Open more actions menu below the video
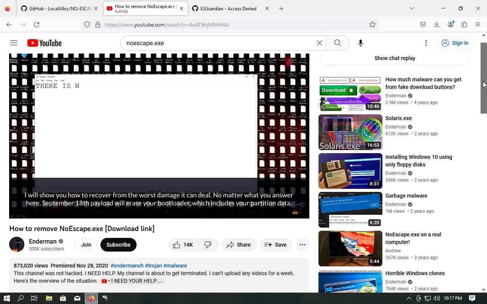Viewport: 487px width, 304px height. pyautogui.click(x=302, y=245)
